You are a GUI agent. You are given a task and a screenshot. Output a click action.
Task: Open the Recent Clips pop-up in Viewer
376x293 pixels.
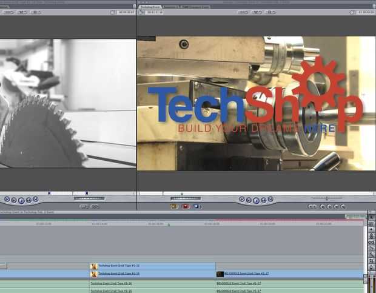[84, 206]
